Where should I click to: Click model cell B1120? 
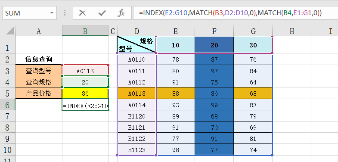136,116
